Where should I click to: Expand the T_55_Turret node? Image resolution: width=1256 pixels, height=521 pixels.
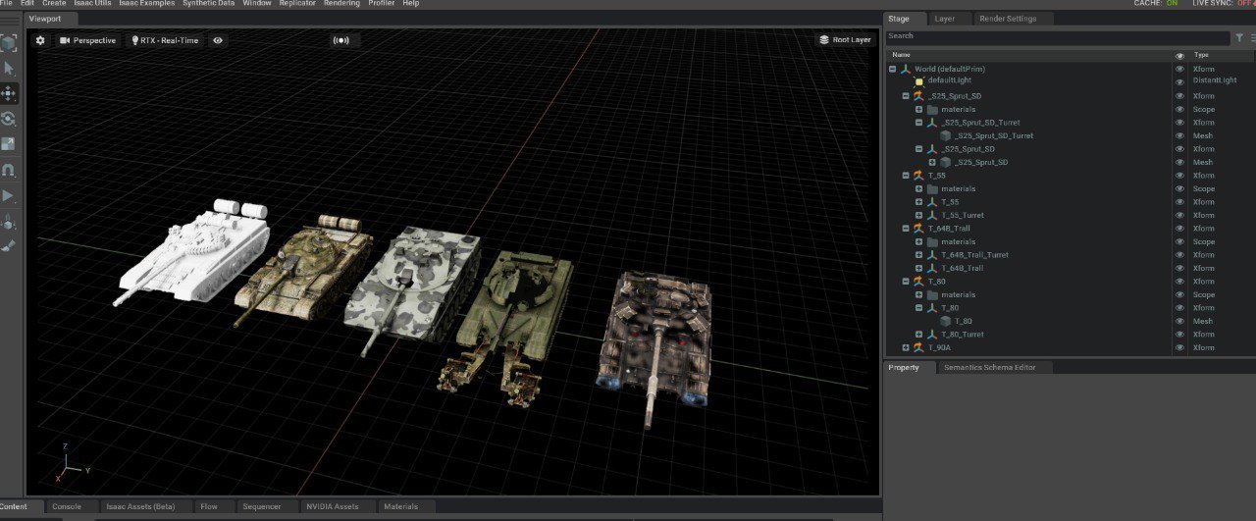click(919, 215)
